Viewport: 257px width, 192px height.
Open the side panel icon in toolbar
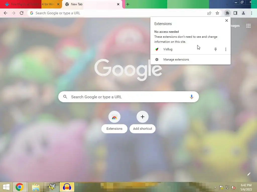pyautogui.click(x=235, y=13)
